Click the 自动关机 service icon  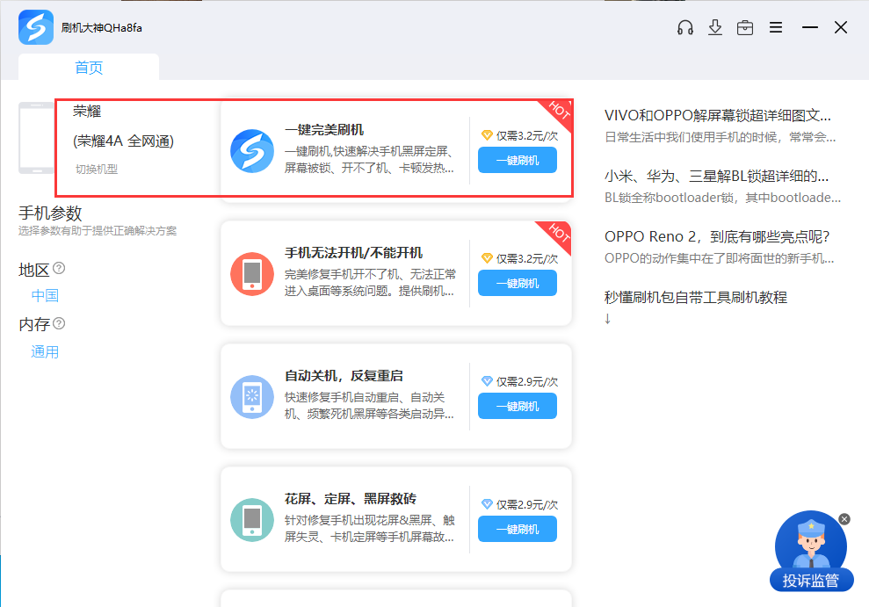[x=252, y=397]
